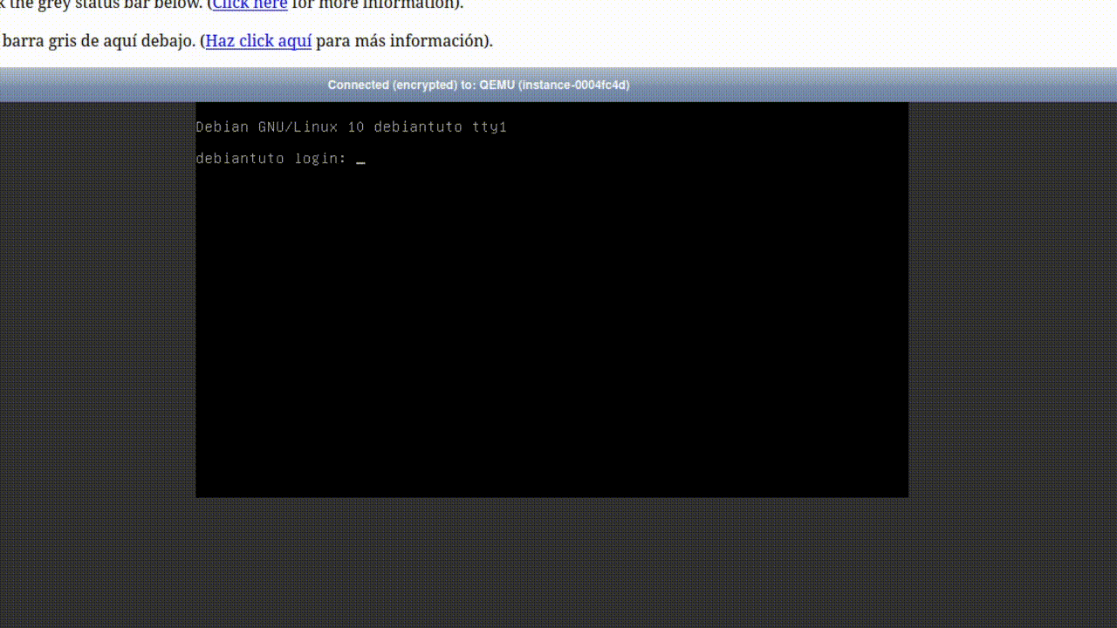The image size is (1117, 628).
Task: Click the 'Debian GNU/Linux 10' banner line
Action: pos(279,127)
